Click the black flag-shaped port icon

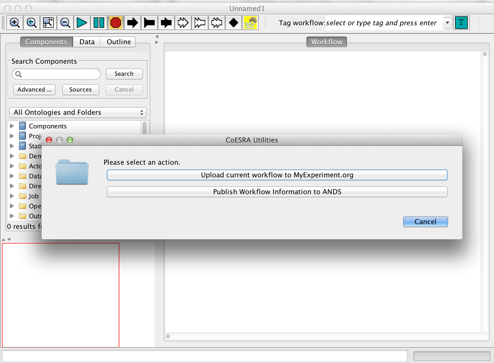pyautogui.click(x=149, y=23)
